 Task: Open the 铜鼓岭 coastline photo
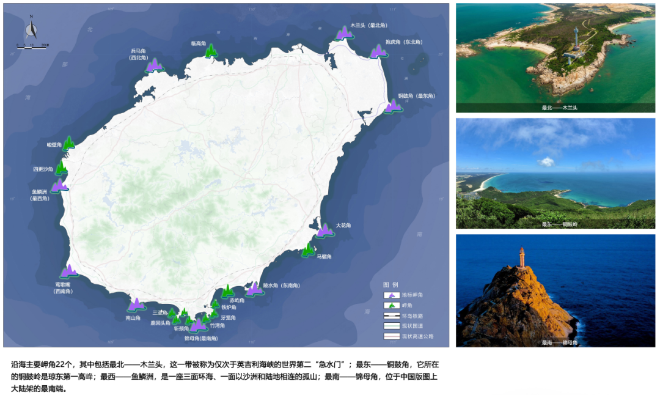pos(555,174)
